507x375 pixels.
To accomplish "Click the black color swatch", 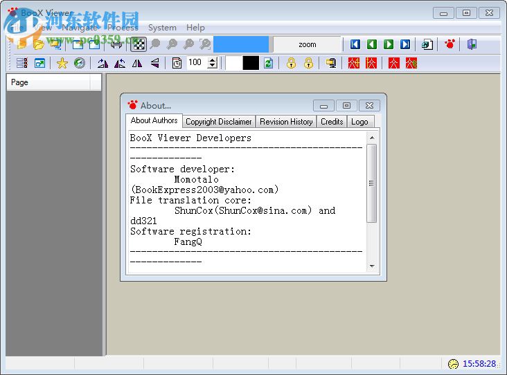I will pyautogui.click(x=251, y=63).
